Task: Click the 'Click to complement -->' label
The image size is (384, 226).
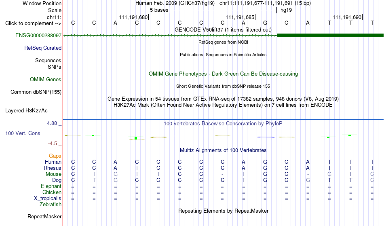Action: (33, 23)
